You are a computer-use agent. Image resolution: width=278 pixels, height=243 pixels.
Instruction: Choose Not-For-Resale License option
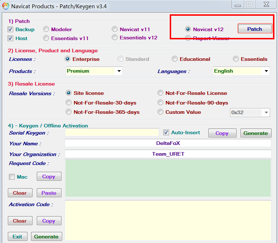tap(160, 93)
